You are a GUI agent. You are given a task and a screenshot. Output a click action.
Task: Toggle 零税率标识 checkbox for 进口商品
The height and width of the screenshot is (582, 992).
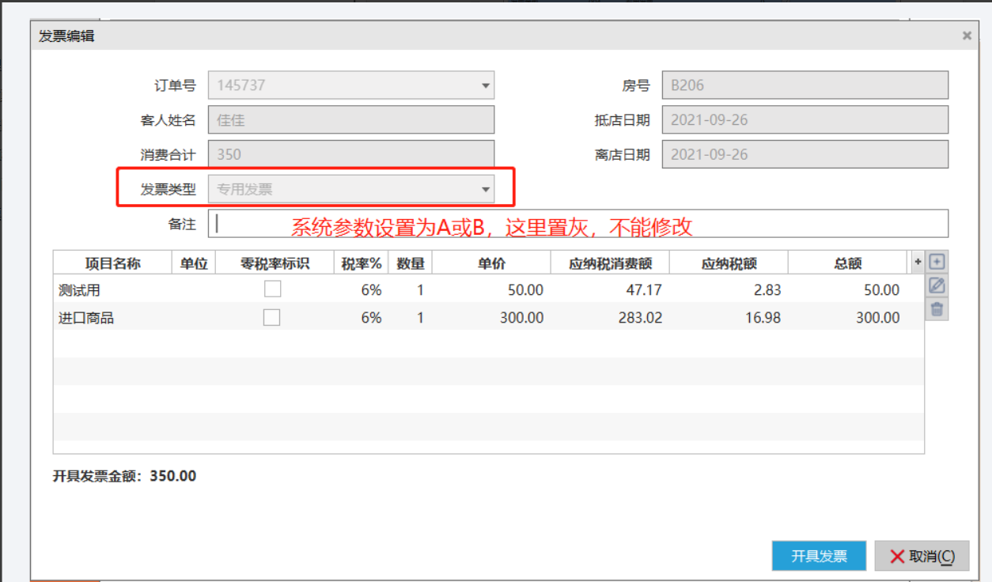[272, 318]
